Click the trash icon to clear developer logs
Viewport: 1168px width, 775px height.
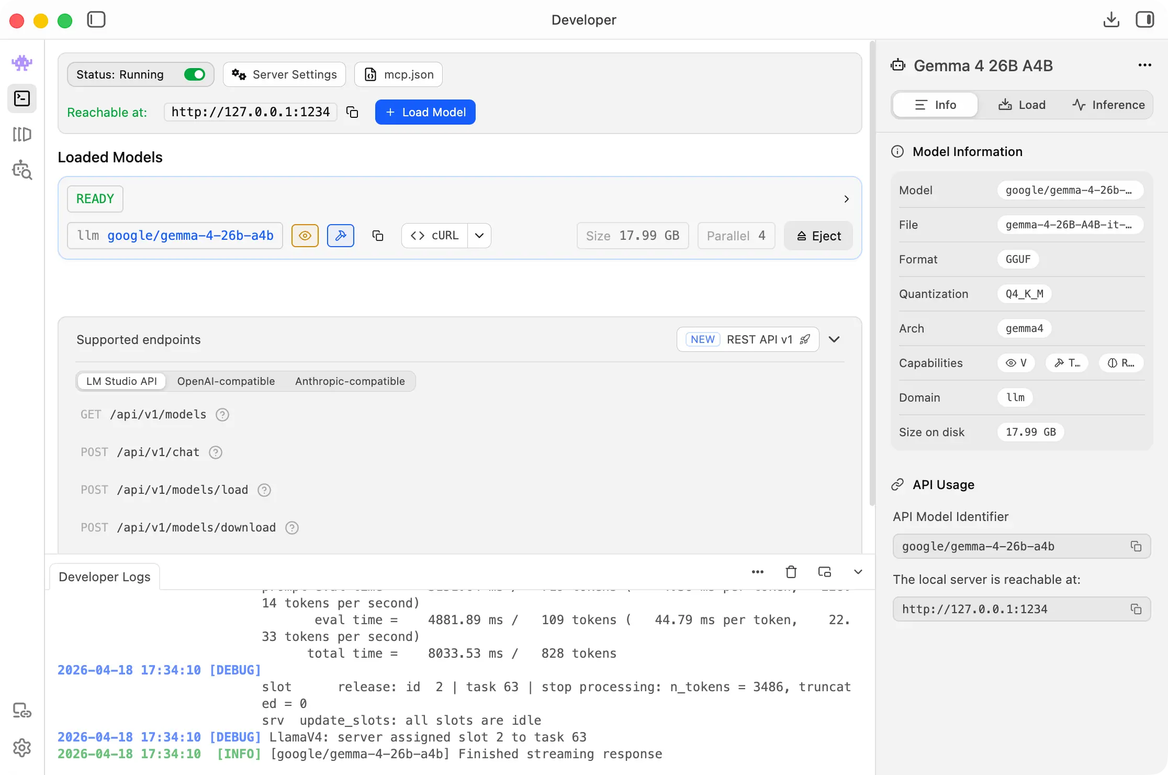(x=791, y=572)
